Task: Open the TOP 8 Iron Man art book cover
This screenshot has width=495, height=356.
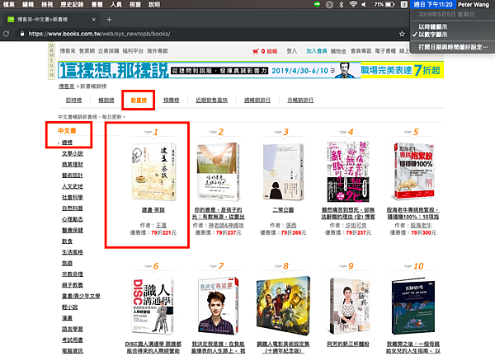Action: point(283,306)
